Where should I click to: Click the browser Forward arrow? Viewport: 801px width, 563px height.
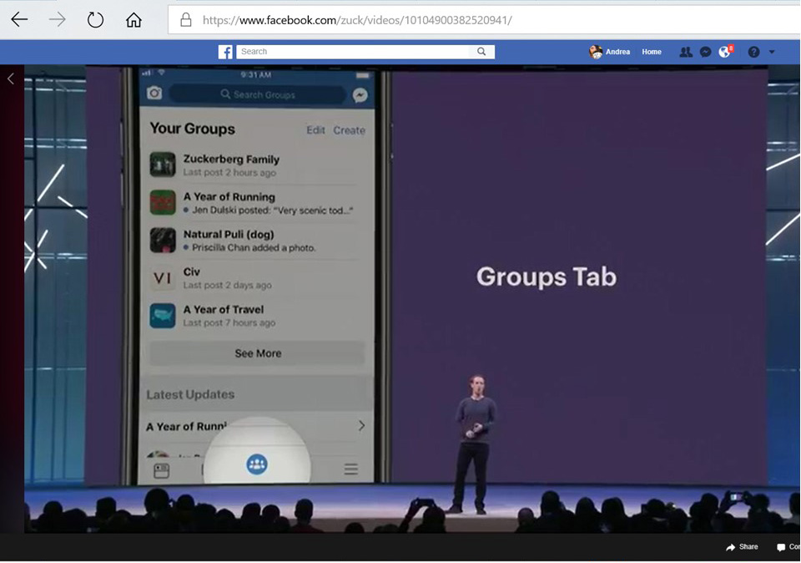(x=57, y=20)
